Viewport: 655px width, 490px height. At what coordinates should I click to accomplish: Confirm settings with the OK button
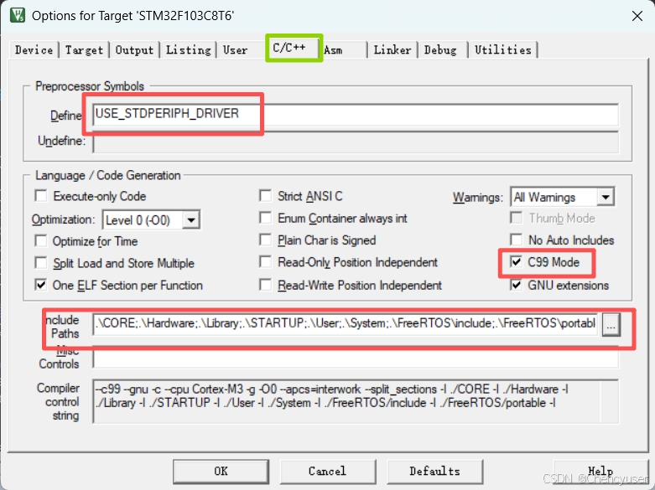[x=221, y=472]
